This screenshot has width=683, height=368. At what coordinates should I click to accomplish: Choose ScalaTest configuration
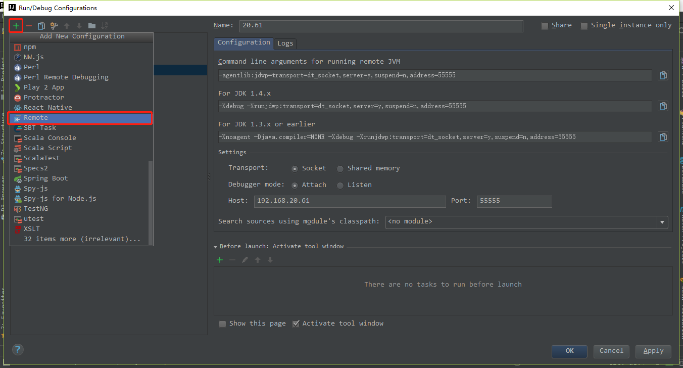point(81,158)
